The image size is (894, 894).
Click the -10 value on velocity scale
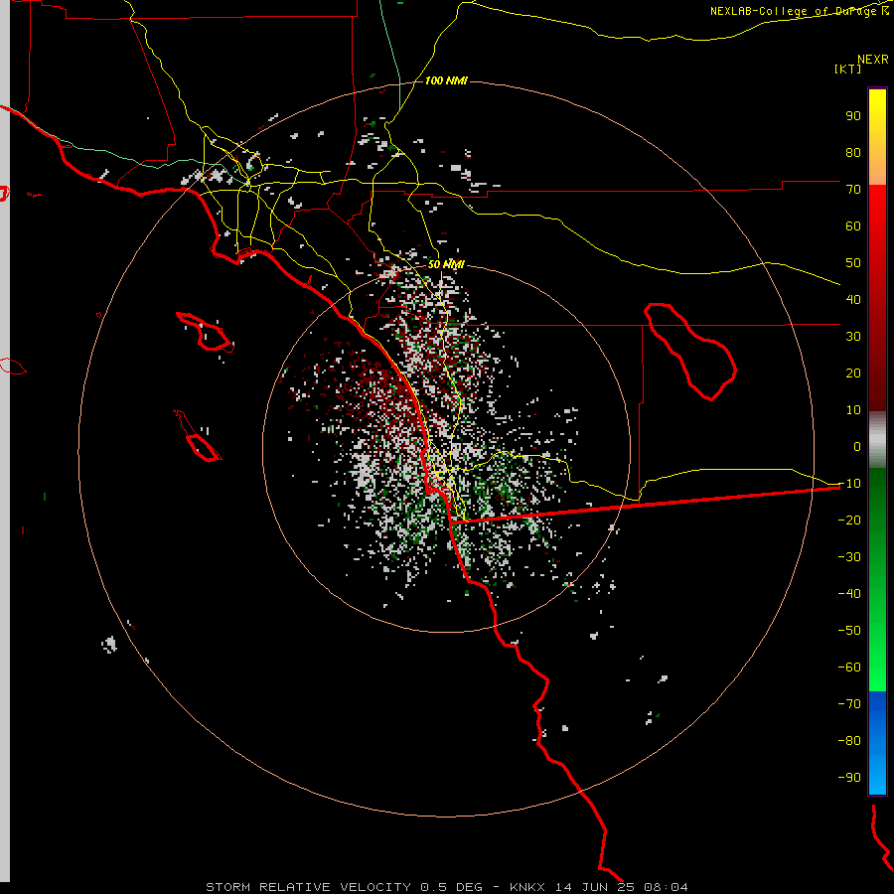tap(849, 484)
